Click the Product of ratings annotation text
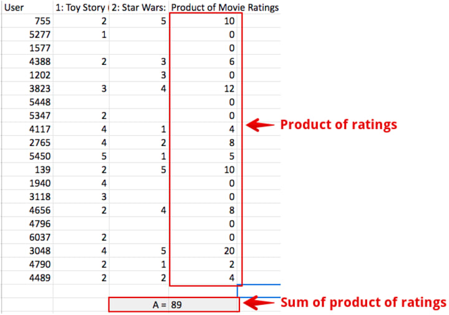 click(339, 125)
